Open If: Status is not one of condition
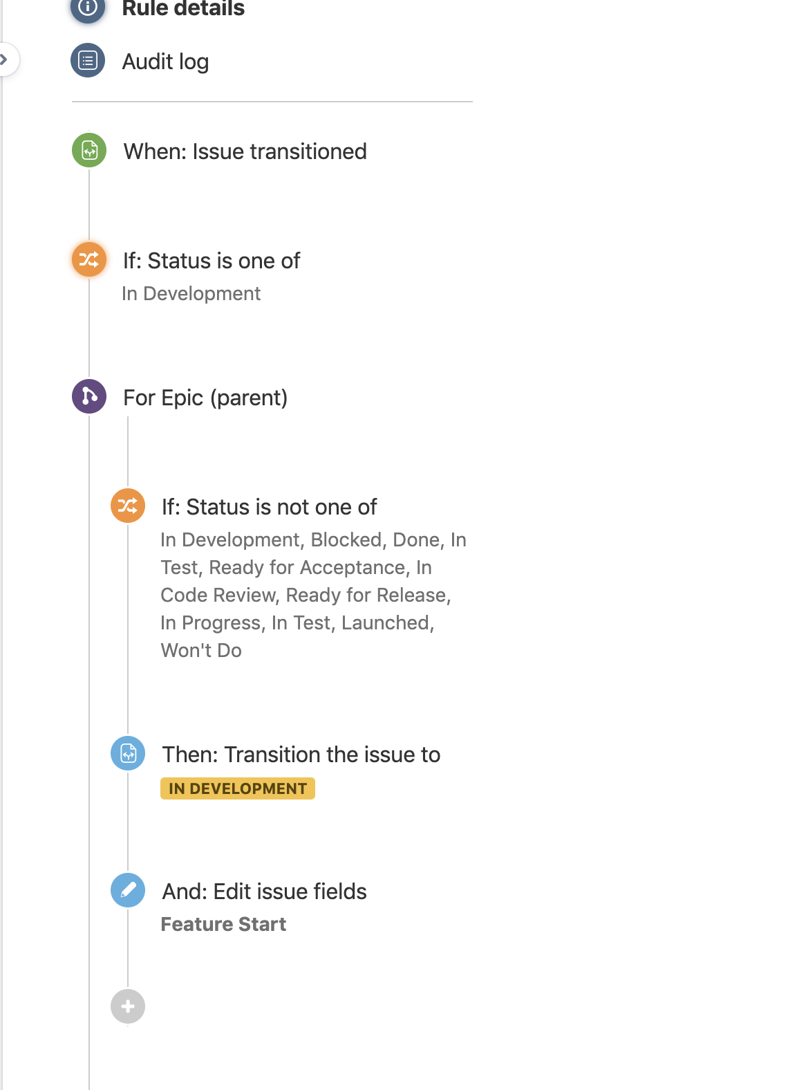The image size is (788, 1090). (x=270, y=507)
